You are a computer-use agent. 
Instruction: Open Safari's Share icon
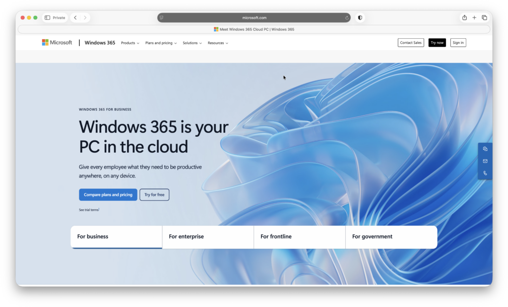coord(464,17)
